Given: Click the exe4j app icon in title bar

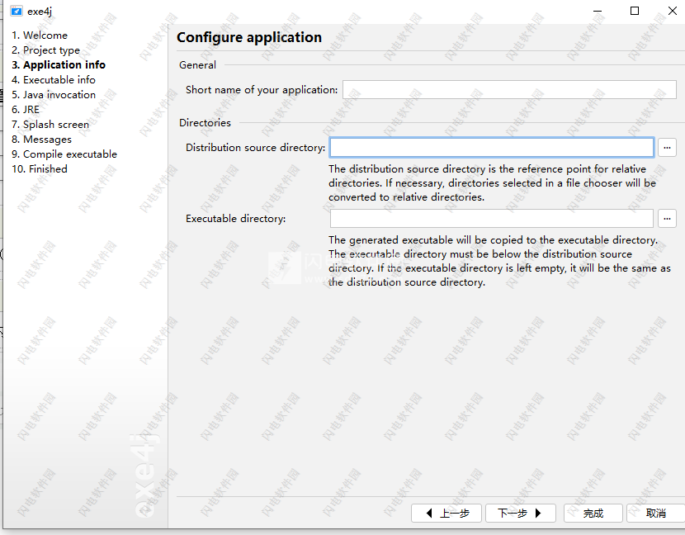Looking at the screenshot, I should coord(17,11).
